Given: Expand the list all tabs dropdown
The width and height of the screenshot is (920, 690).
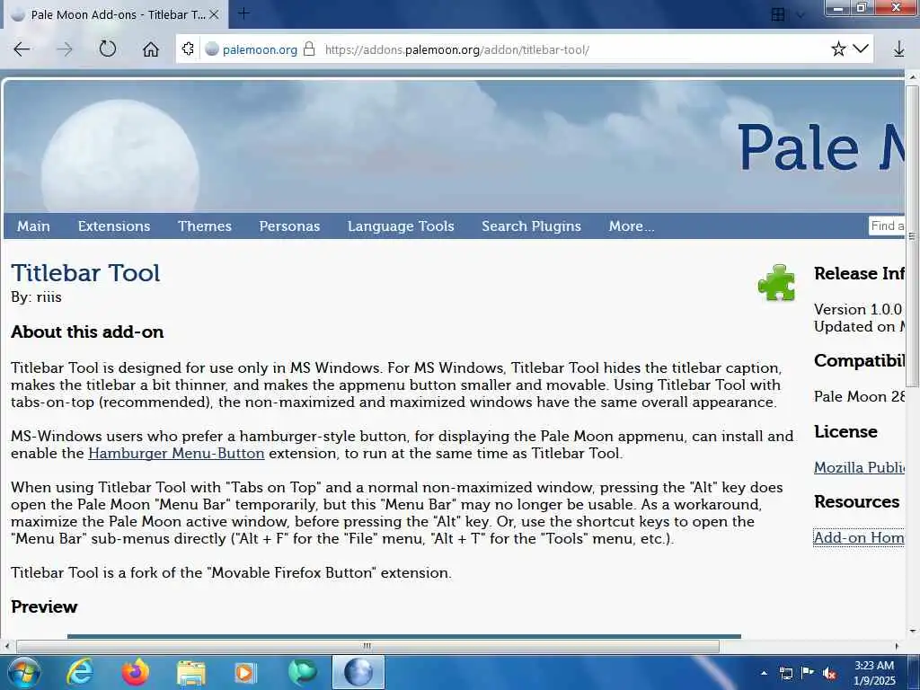Looking at the screenshot, I should [x=801, y=14].
